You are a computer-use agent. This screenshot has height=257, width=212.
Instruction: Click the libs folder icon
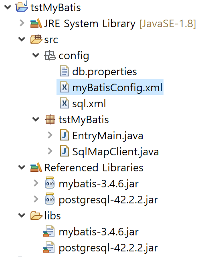pyautogui.click(x=36, y=215)
